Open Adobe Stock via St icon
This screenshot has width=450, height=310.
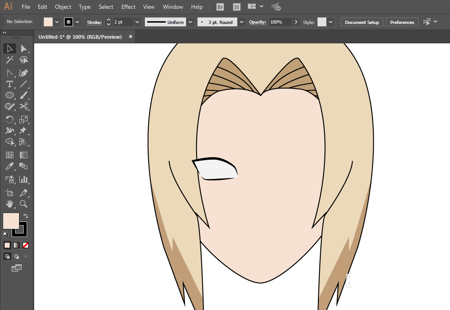pyautogui.click(x=236, y=7)
